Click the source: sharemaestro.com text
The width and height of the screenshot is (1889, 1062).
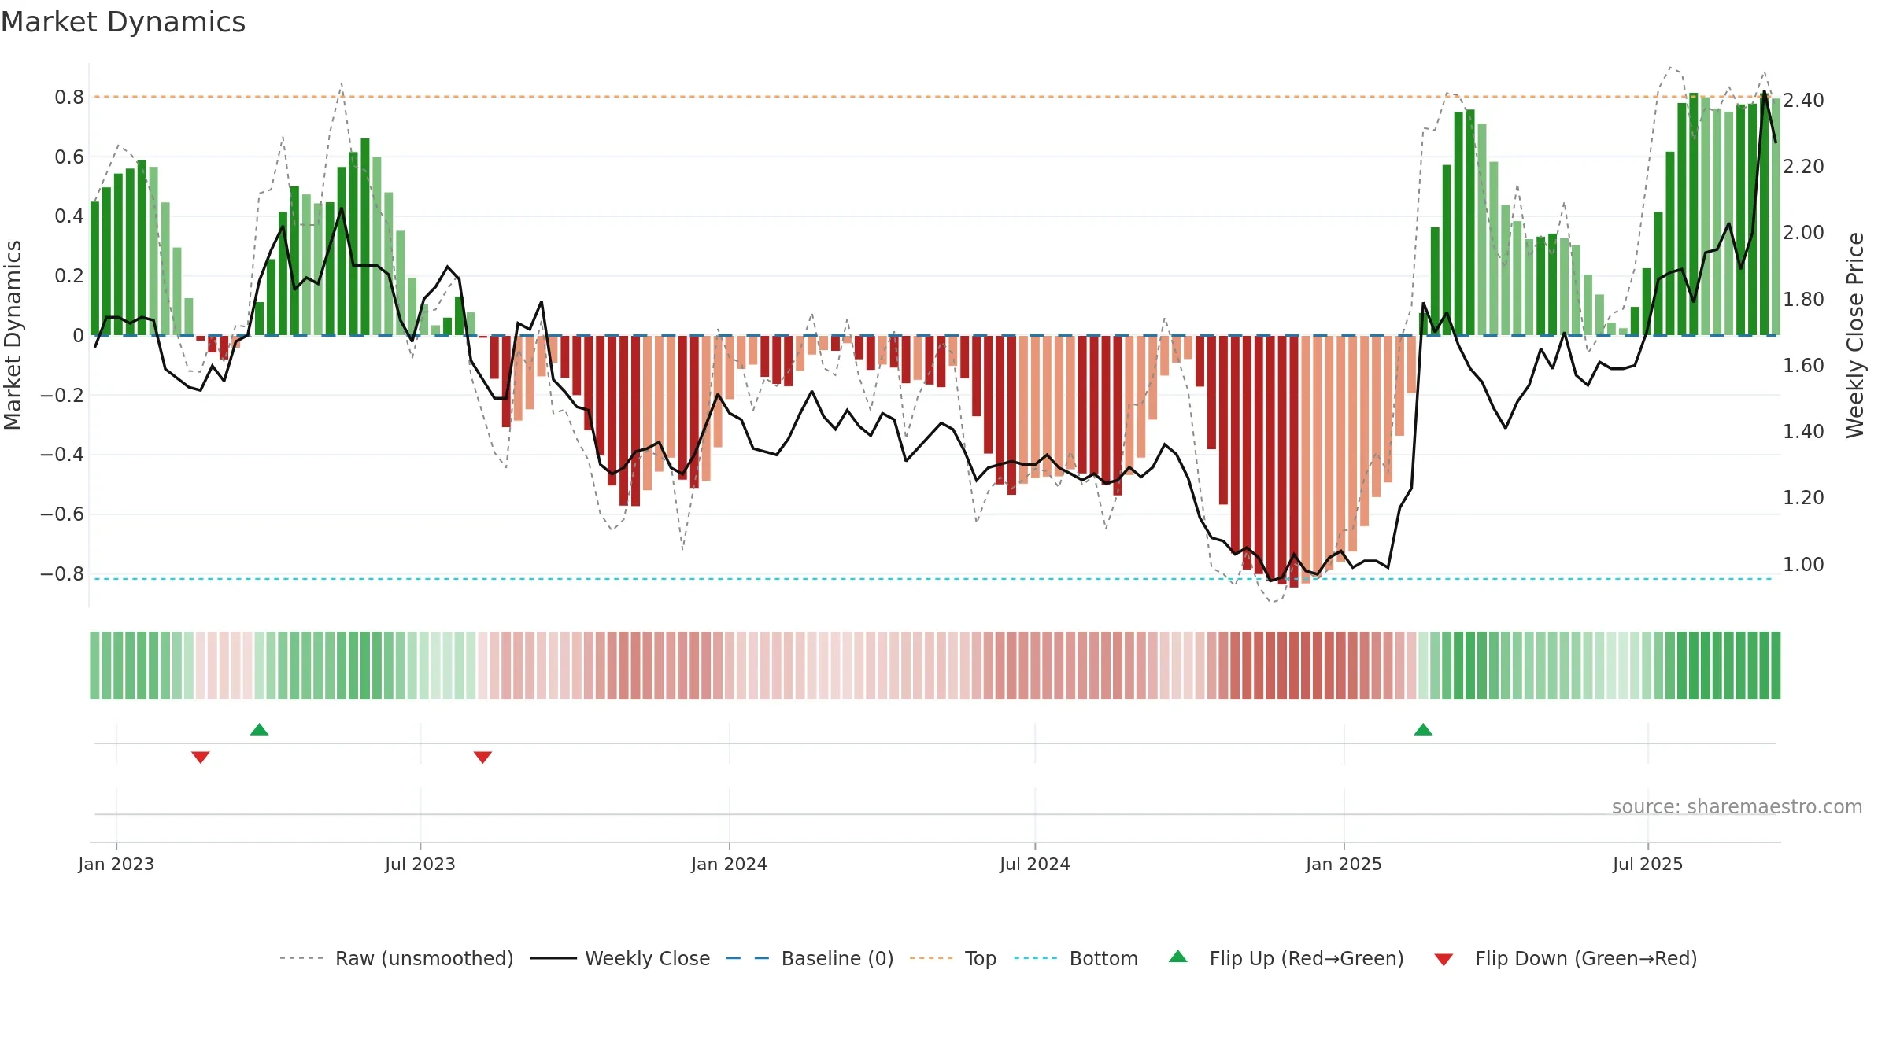click(1737, 806)
